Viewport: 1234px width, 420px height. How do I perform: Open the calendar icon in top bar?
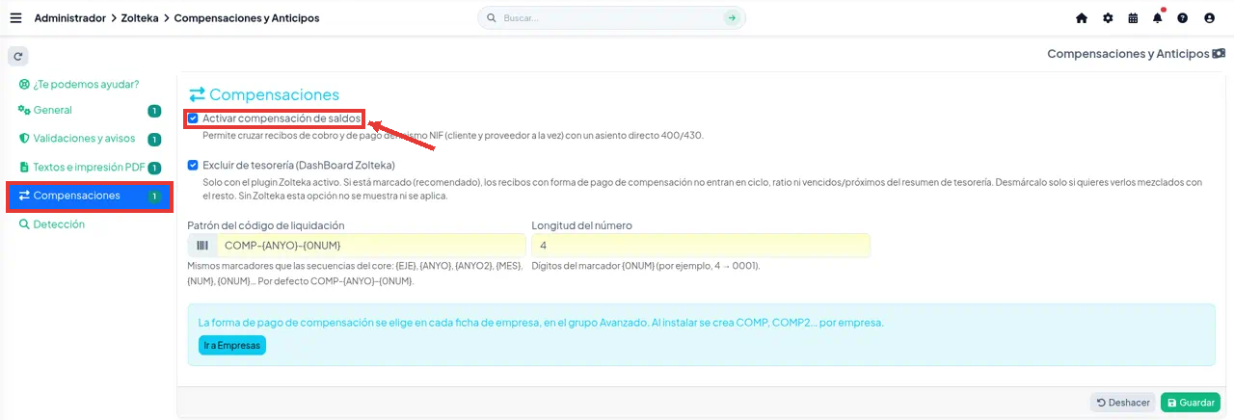pyautogui.click(x=1133, y=18)
